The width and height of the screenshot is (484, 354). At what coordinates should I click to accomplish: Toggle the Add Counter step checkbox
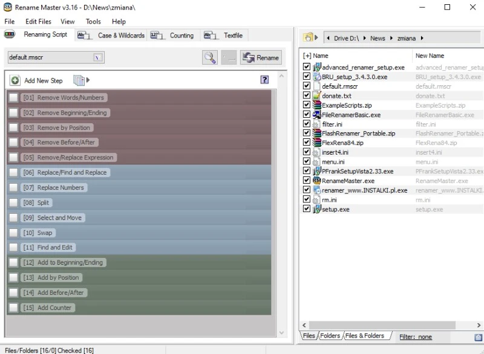pos(13,307)
